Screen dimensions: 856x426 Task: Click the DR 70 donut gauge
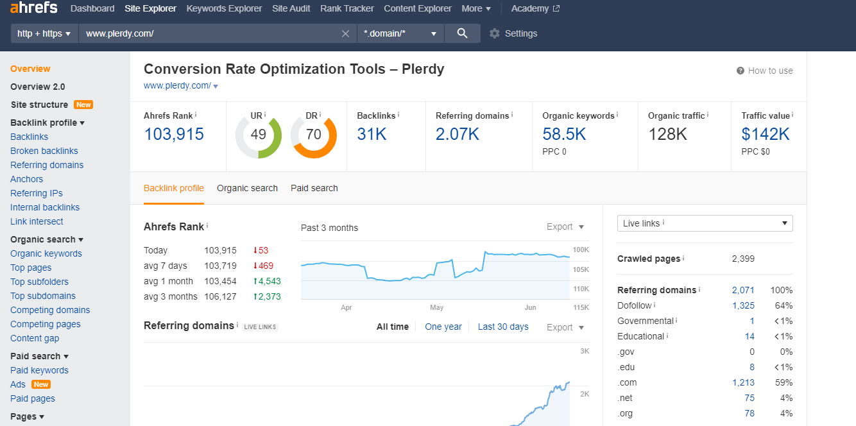click(x=314, y=135)
